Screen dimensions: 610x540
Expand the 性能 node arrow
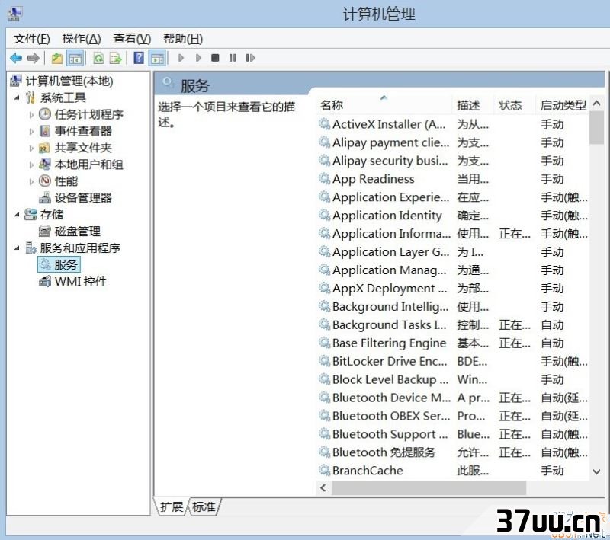(31, 181)
